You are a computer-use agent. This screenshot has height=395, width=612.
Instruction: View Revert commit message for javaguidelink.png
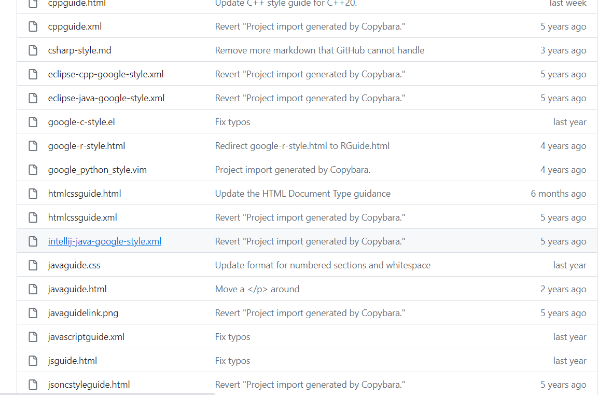click(x=310, y=313)
